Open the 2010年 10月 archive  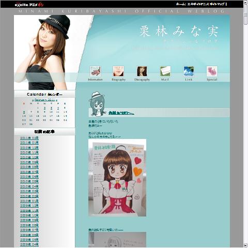coord(29,158)
